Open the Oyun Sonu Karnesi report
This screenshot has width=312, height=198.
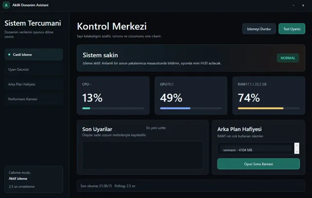tap(258, 164)
